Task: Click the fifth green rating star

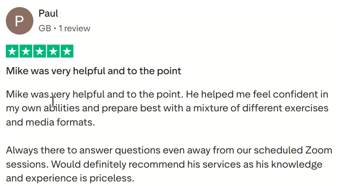Action: (x=66, y=51)
